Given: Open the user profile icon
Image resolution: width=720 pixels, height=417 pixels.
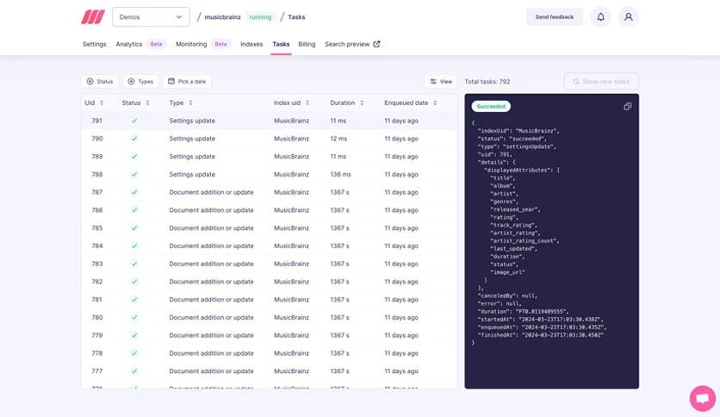Looking at the screenshot, I should click(x=629, y=17).
